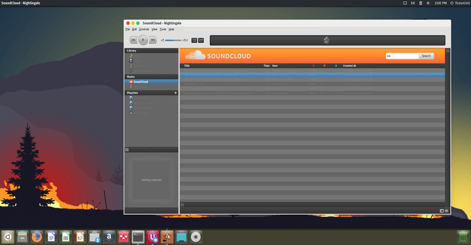Start playback with the Play button

pyautogui.click(x=143, y=40)
